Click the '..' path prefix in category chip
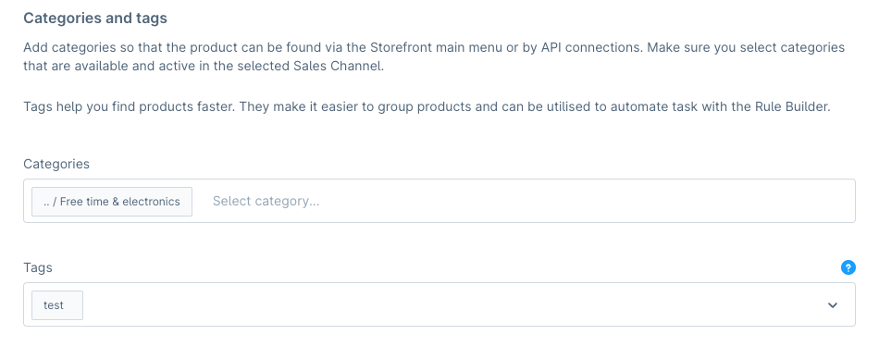879x347 pixels. coord(46,202)
